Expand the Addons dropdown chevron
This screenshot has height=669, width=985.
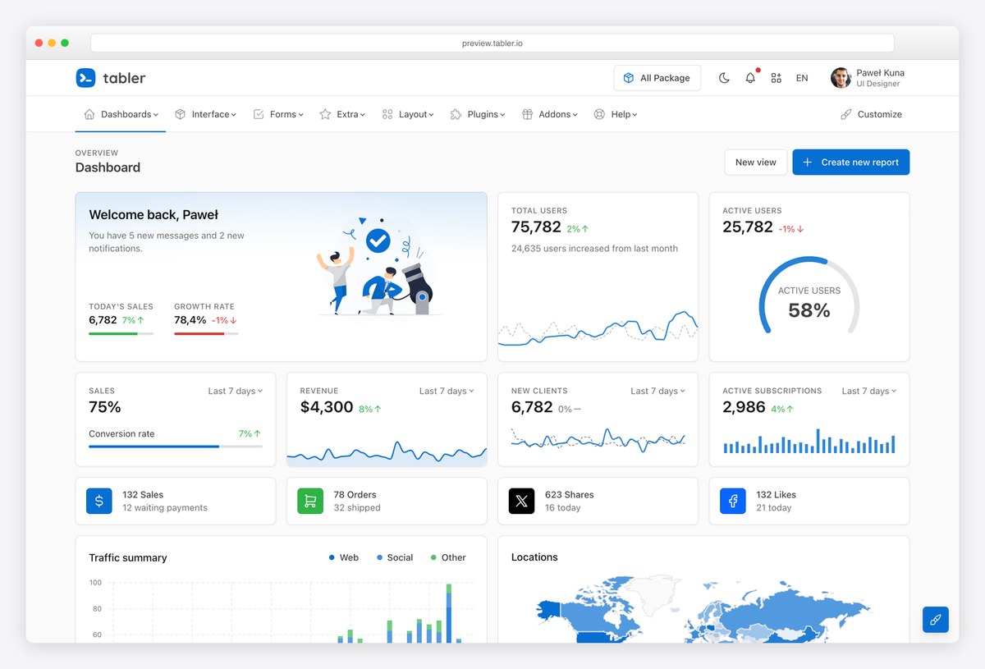click(575, 115)
